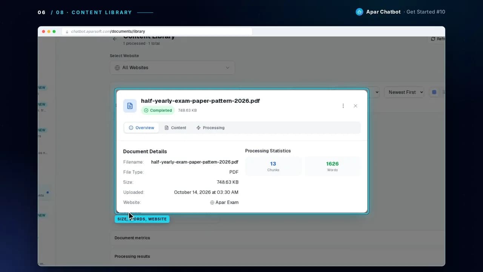The width and height of the screenshot is (483, 272).
Task: Click the 13 Chunks statistic card
Action: (273, 166)
